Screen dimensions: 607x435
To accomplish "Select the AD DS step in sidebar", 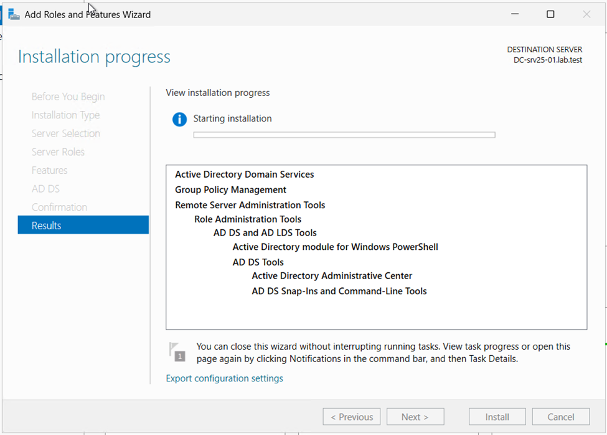I will pyautogui.click(x=45, y=189).
